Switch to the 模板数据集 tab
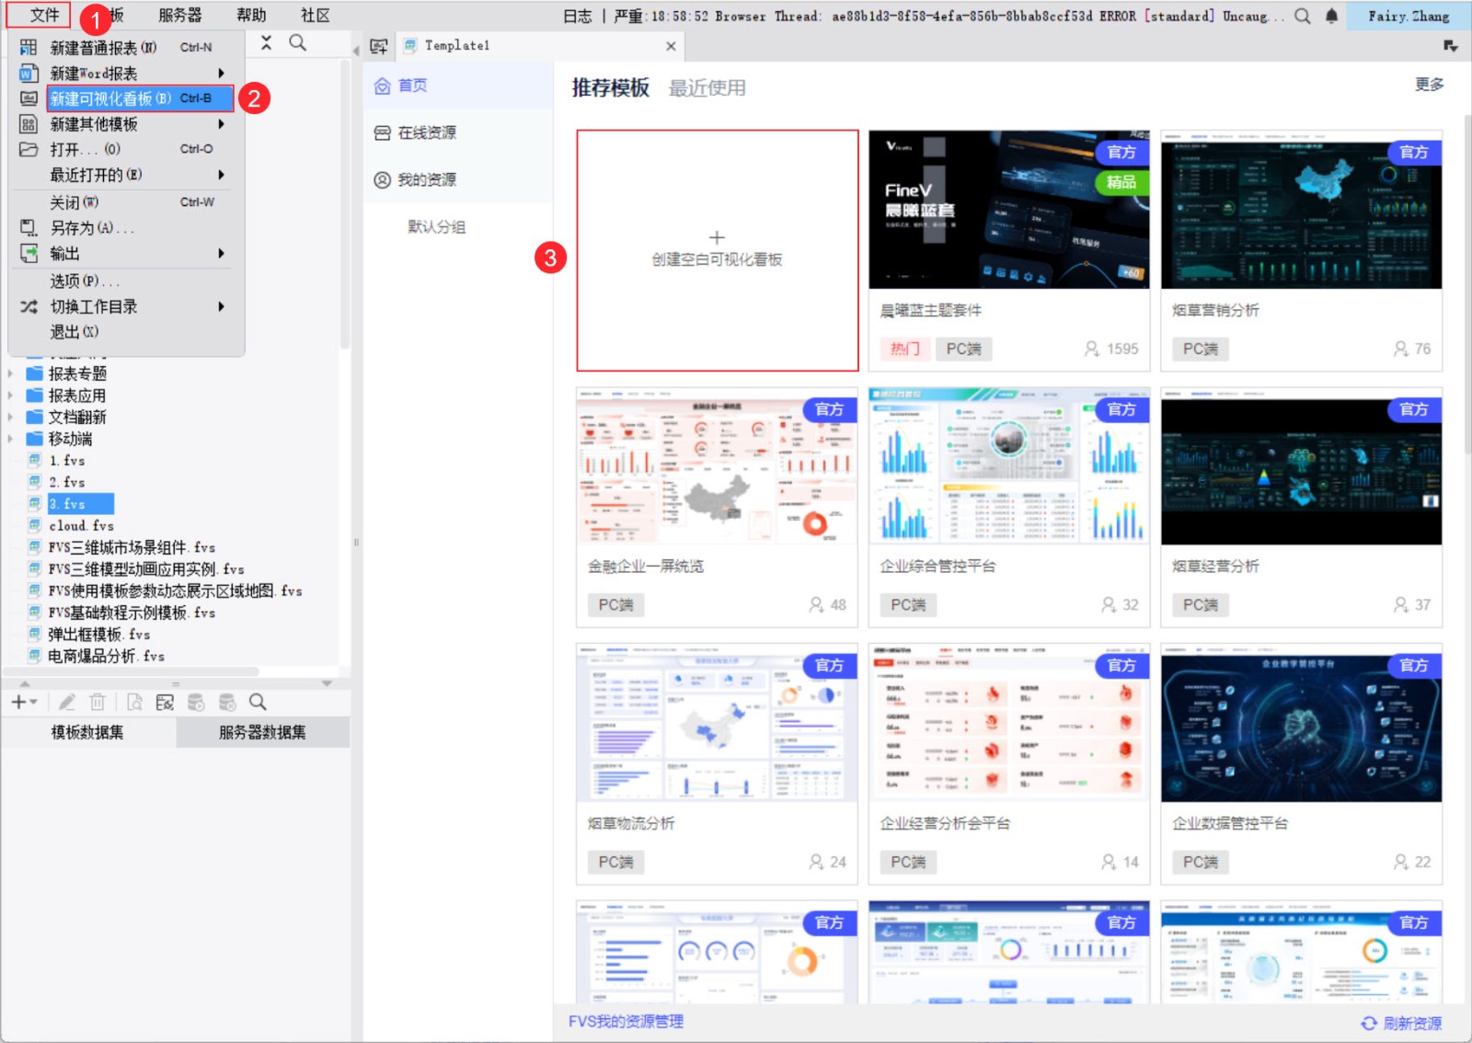1472x1043 pixels. (87, 732)
